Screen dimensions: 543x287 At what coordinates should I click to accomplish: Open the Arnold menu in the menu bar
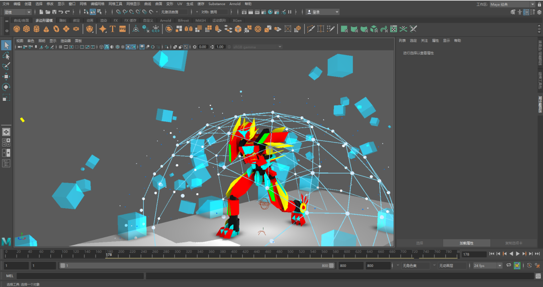coord(235,4)
